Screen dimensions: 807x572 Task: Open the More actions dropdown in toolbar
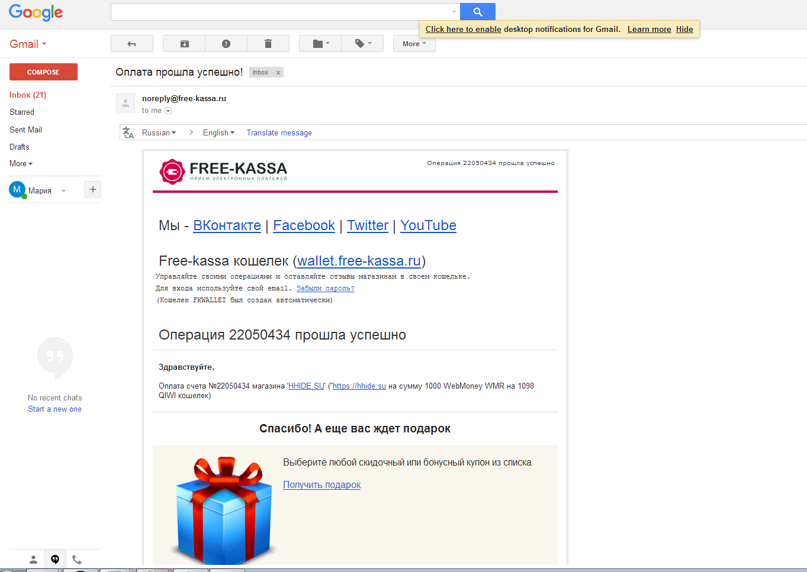click(x=414, y=44)
